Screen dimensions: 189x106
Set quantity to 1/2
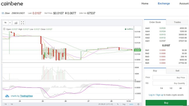(171, 88)
